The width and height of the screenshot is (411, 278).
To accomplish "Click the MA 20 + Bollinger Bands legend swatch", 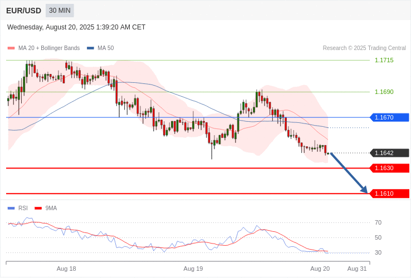I will tap(11, 48).
